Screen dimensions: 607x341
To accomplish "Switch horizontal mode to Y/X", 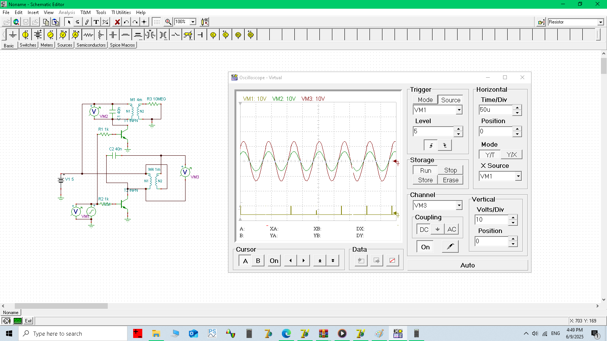I will [x=511, y=155].
